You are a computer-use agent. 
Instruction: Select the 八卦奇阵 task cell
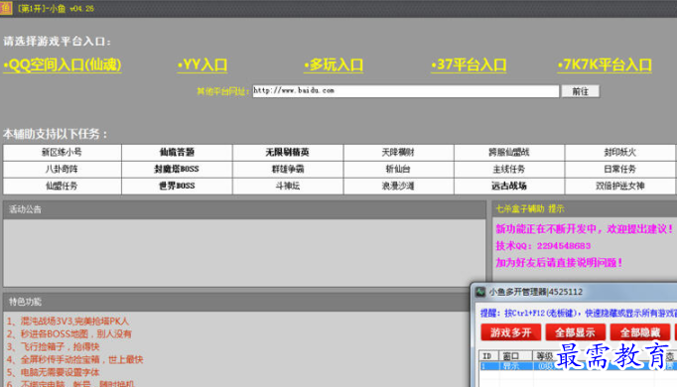63,169
